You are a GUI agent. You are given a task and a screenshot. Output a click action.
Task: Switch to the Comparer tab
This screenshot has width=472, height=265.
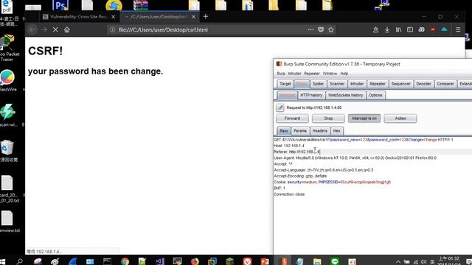(x=445, y=84)
